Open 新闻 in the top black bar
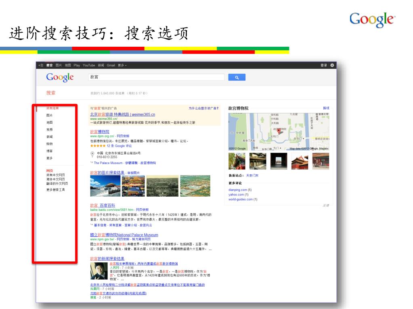 pos(101,65)
